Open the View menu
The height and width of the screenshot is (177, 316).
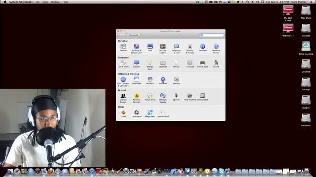pos(45,2)
